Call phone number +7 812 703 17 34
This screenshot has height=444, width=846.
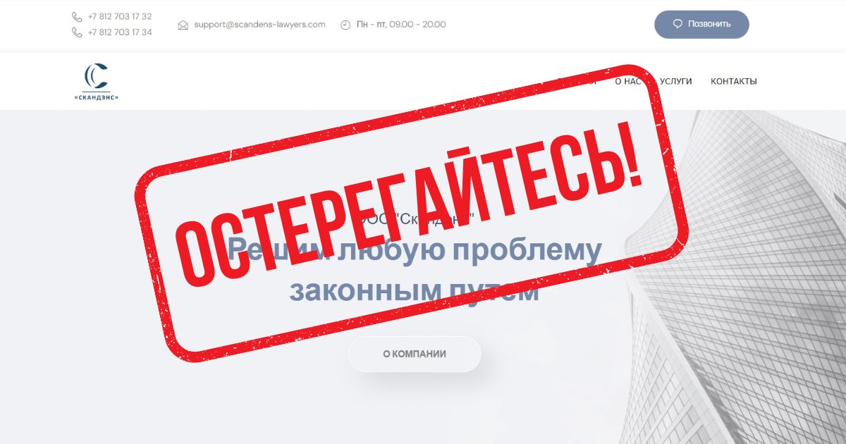(x=120, y=32)
